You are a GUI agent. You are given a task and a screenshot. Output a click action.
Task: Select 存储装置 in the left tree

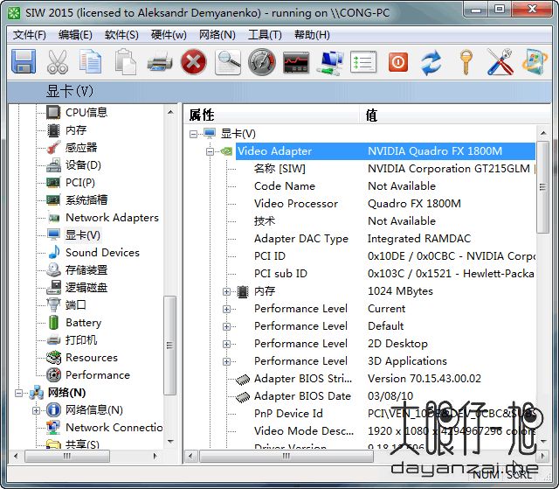click(86, 269)
